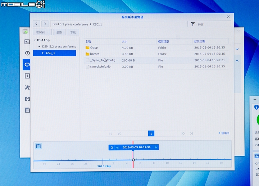Select the DS415p tree item
259x186 pixels.
point(43,40)
